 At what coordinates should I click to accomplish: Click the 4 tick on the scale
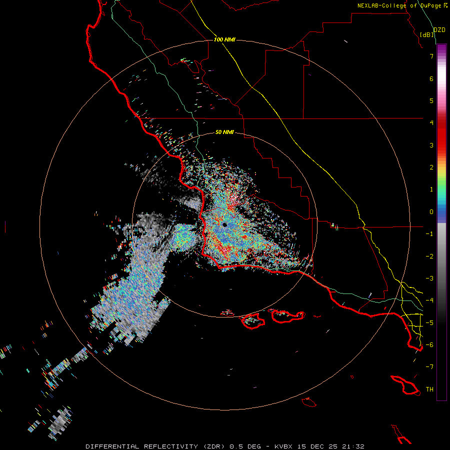[x=431, y=123]
